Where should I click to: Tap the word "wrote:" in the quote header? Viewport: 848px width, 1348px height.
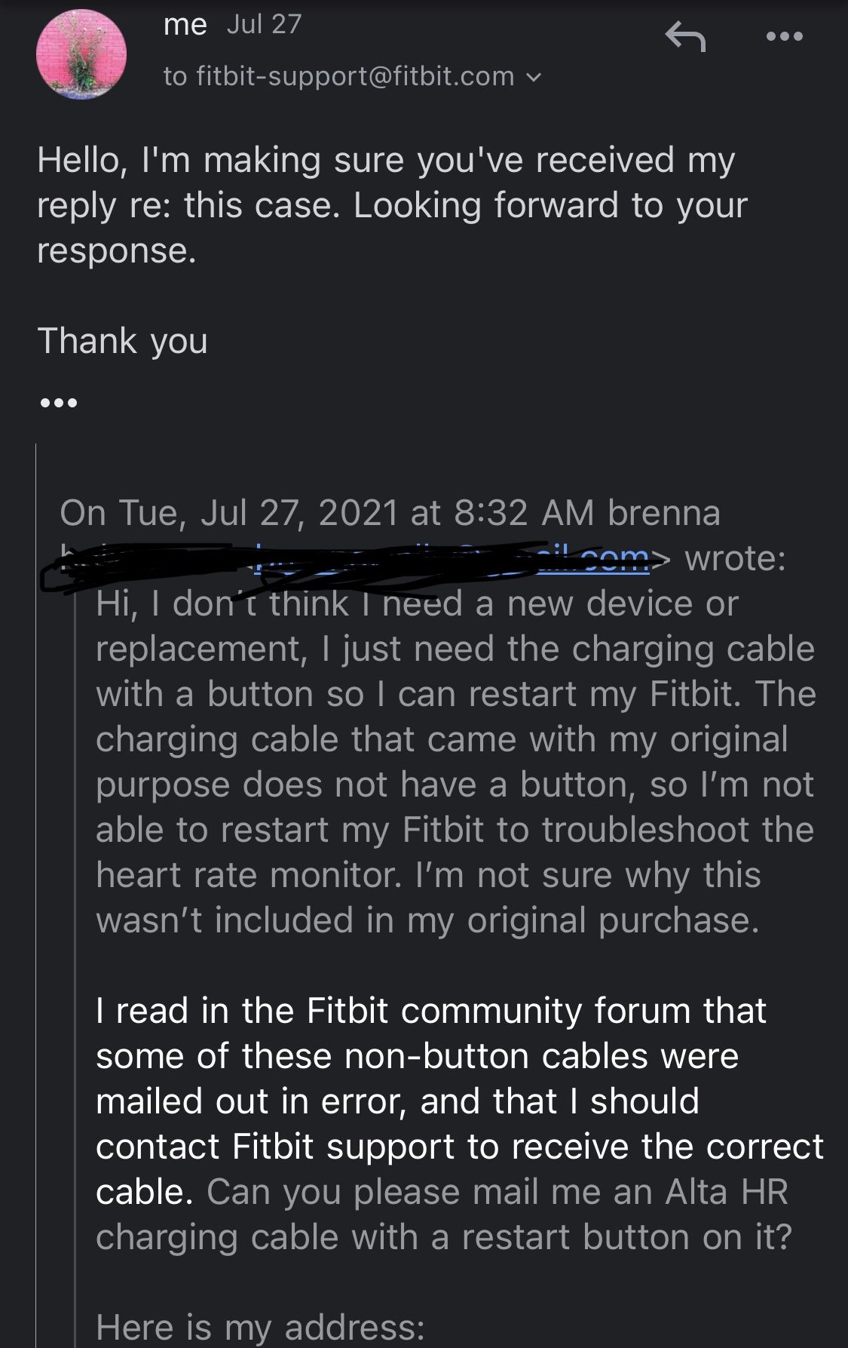735,559
